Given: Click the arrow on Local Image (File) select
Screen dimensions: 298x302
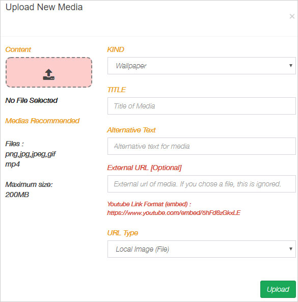Looking at the screenshot, I should tap(291, 249).
